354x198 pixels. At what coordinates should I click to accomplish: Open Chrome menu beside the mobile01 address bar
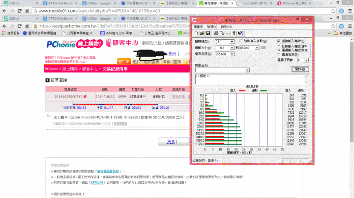[x=350, y=11]
